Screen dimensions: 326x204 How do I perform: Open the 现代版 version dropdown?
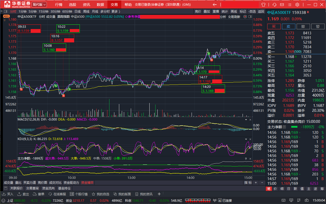[x=39, y=5]
